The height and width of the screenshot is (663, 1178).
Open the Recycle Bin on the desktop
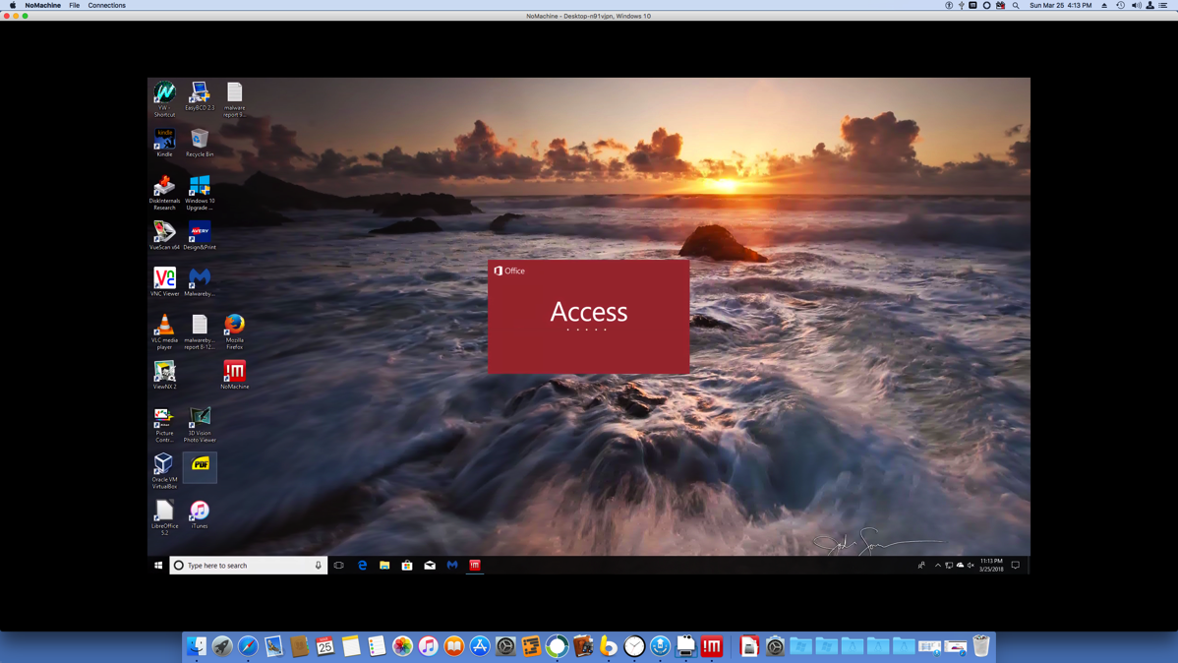[x=199, y=143]
